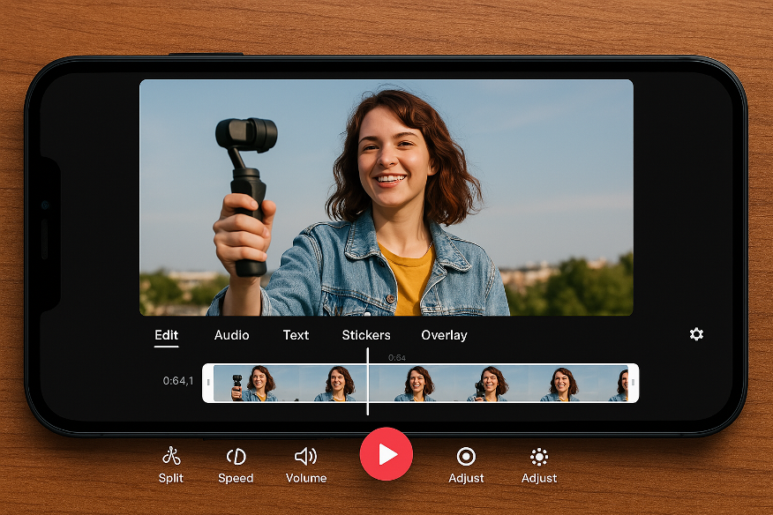Click the 0:64,1 timecode label
773x515 pixels.
178,381
